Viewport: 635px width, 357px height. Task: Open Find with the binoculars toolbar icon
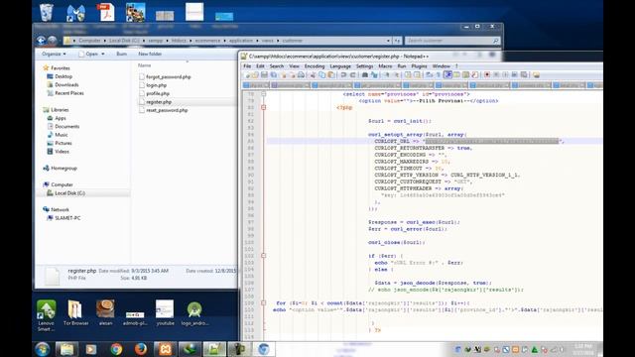365,75
